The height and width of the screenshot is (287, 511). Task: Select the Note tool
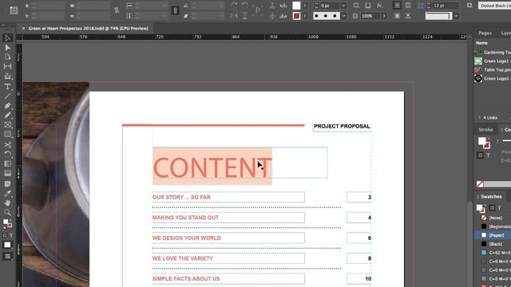coord(7,184)
